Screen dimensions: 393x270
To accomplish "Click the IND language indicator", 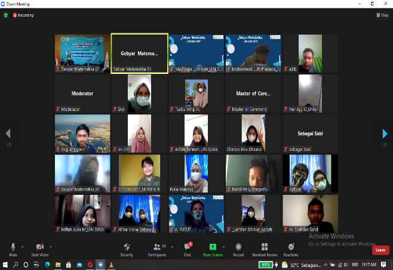I will tap(355, 265).
